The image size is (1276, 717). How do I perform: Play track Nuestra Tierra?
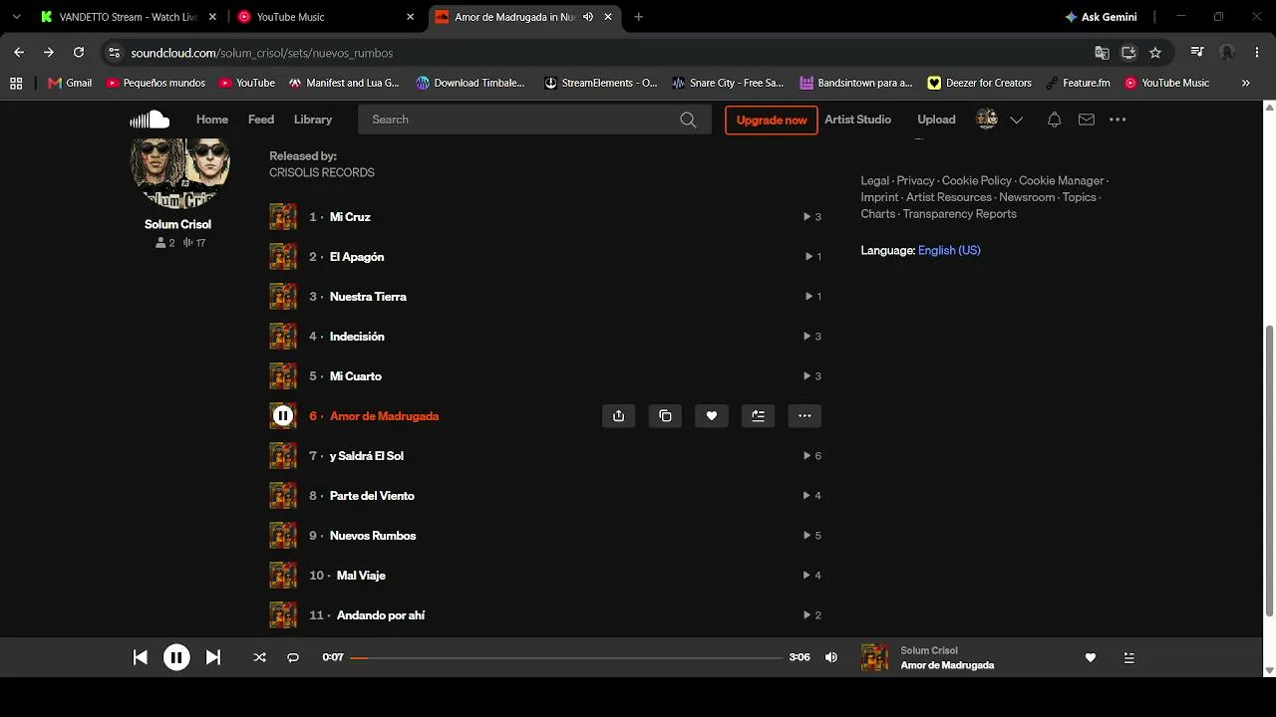click(x=368, y=297)
